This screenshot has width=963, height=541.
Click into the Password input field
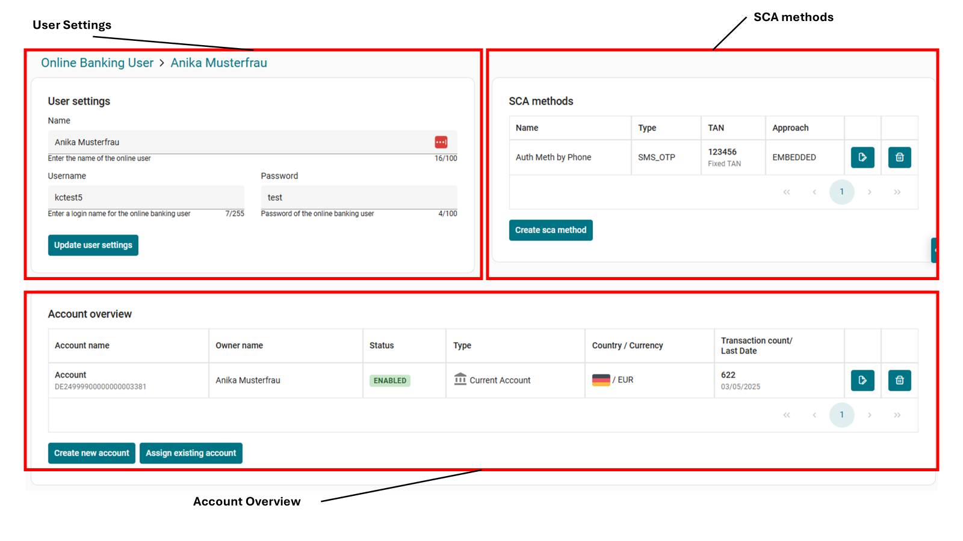pyautogui.click(x=359, y=198)
